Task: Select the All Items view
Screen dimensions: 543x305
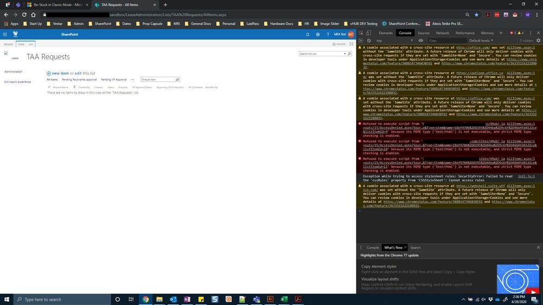Action: (52, 80)
